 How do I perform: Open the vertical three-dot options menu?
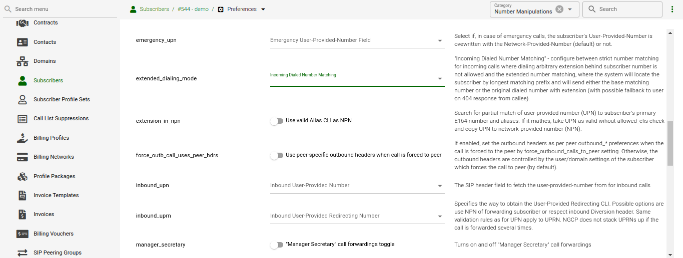(672, 9)
